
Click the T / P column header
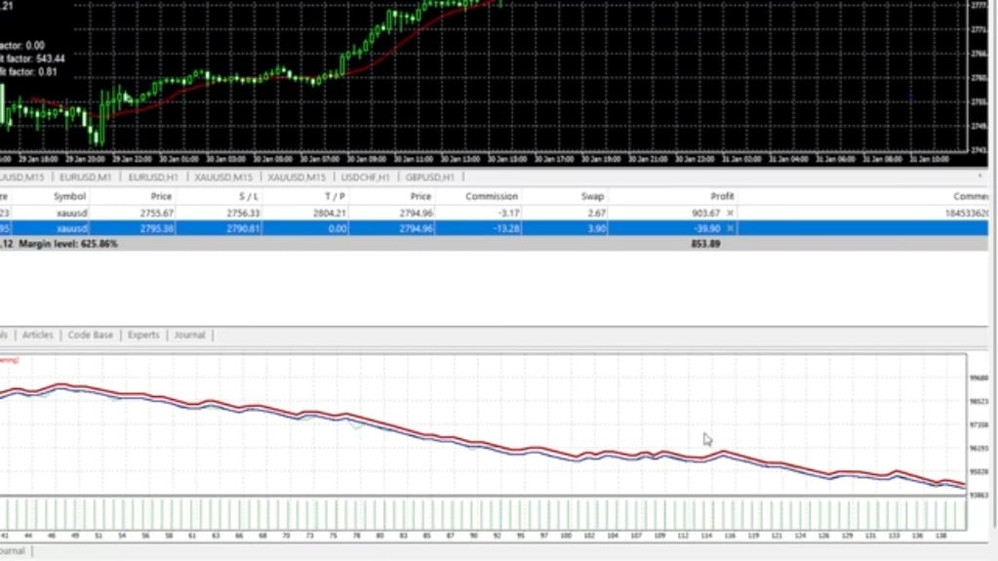click(x=335, y=196)
